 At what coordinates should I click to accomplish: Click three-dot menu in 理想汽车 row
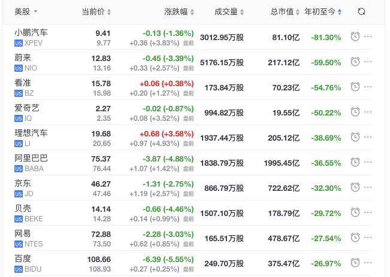pyautogui.click(x=368, y=137)
